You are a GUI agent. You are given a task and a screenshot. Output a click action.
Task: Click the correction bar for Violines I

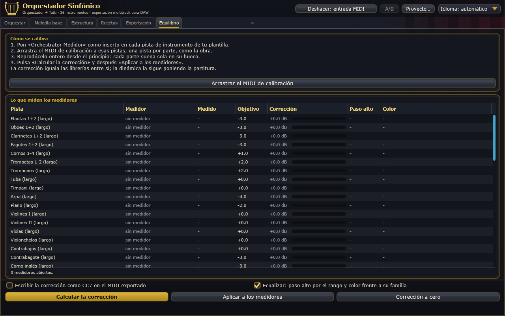pos(319,214)
